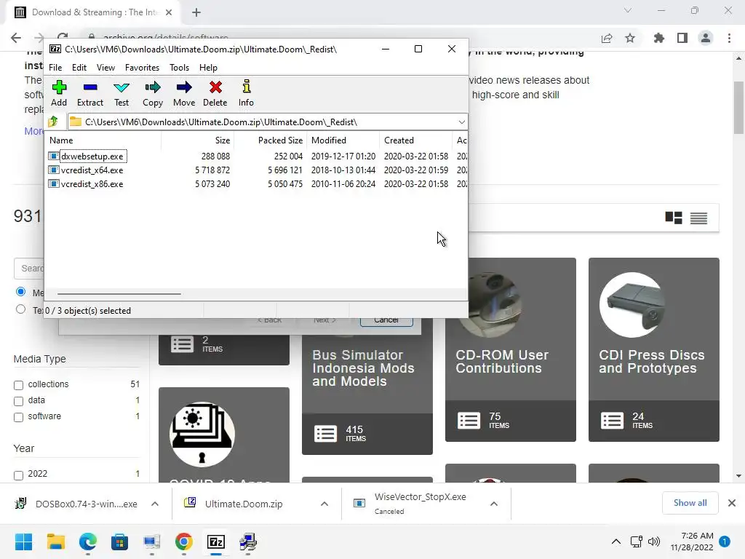Image resolution: width=745 pixels, height=559 pixels.
Task: Bookmark this page with the star icon
Action: [630, 38]
